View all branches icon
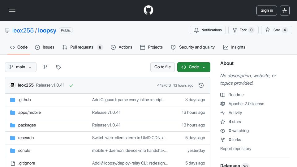Screen dimensions: 297x167 pos(45,67)
